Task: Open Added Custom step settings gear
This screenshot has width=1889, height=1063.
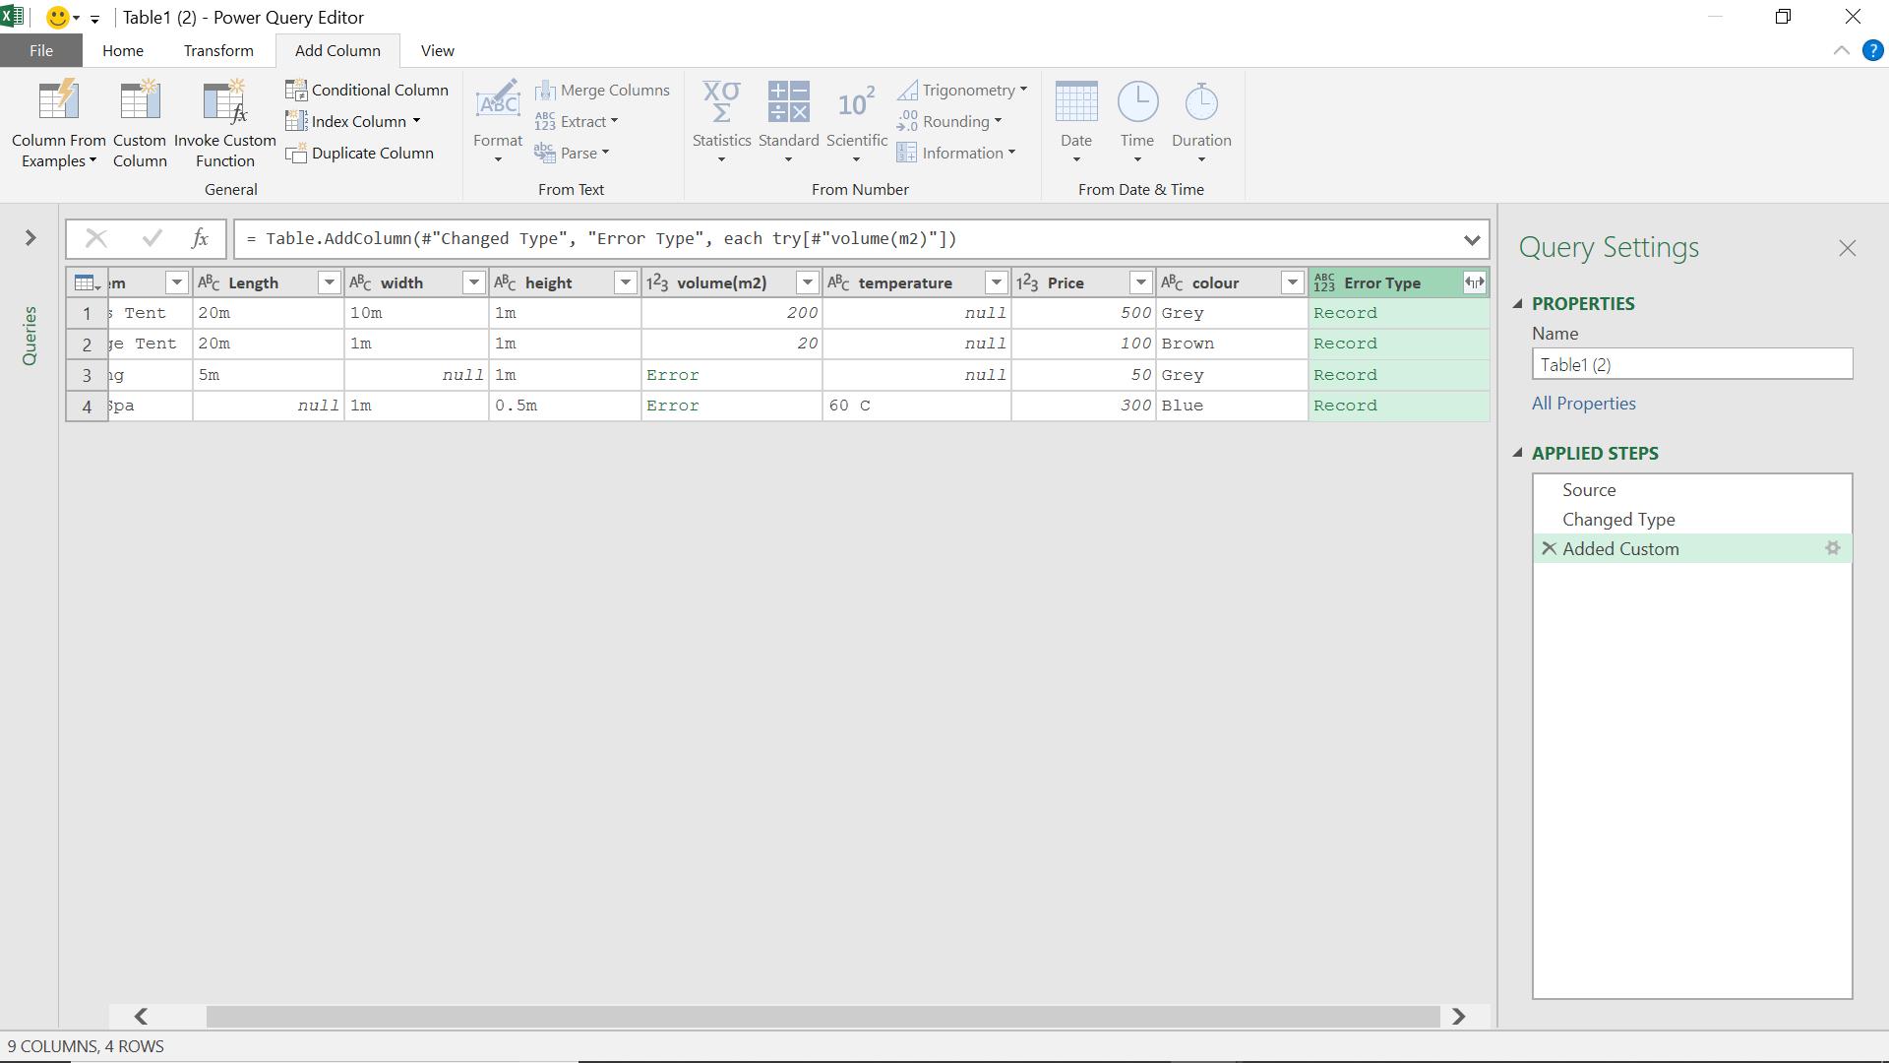Action: [x=1832, y=548]
